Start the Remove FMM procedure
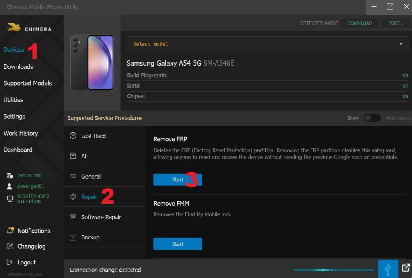 click(177, 244)
